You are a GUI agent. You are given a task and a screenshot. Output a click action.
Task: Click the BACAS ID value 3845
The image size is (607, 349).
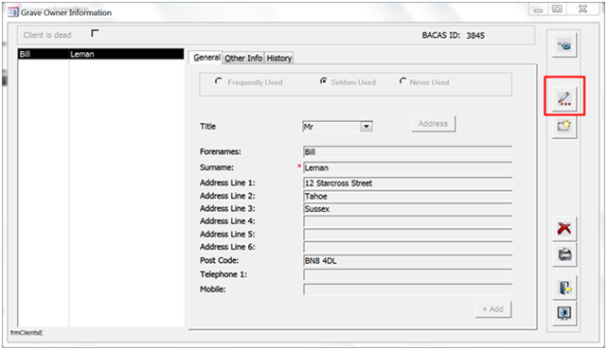click(475, 36)
